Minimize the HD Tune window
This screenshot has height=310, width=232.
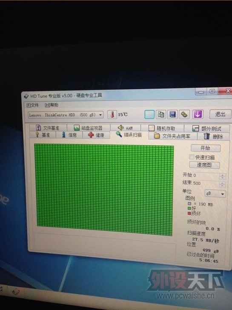pos(201,92)
